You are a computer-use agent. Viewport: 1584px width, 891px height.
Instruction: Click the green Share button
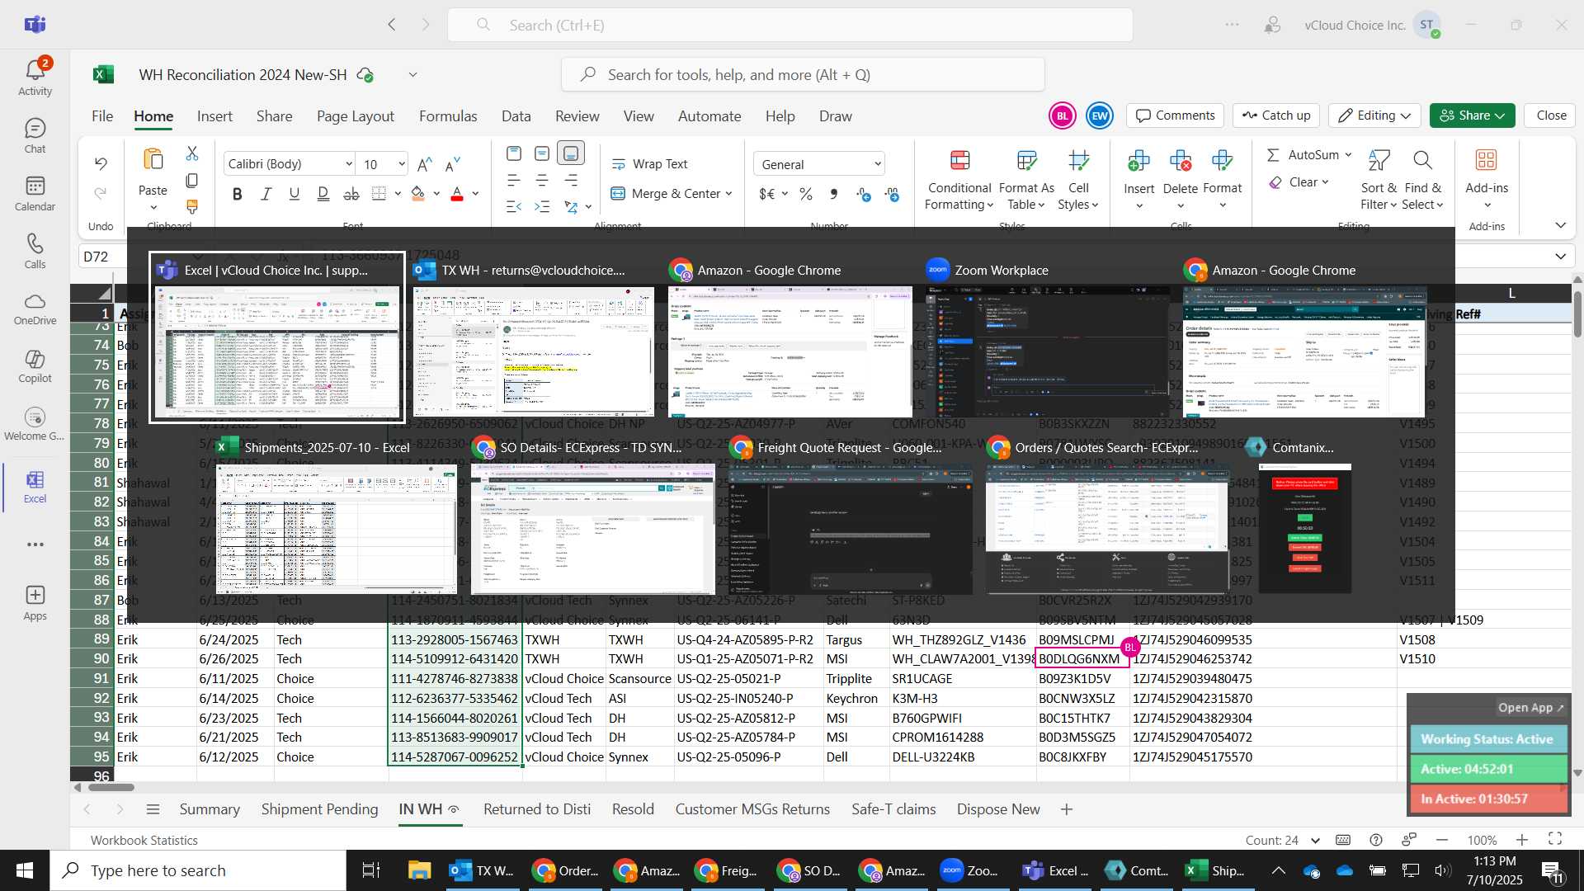point(1473,115)
